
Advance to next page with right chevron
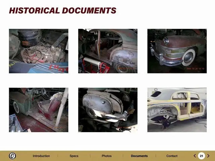pyautogui.click(x=208, y=156)
